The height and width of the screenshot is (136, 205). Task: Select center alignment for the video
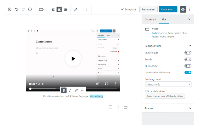point(59,9)
